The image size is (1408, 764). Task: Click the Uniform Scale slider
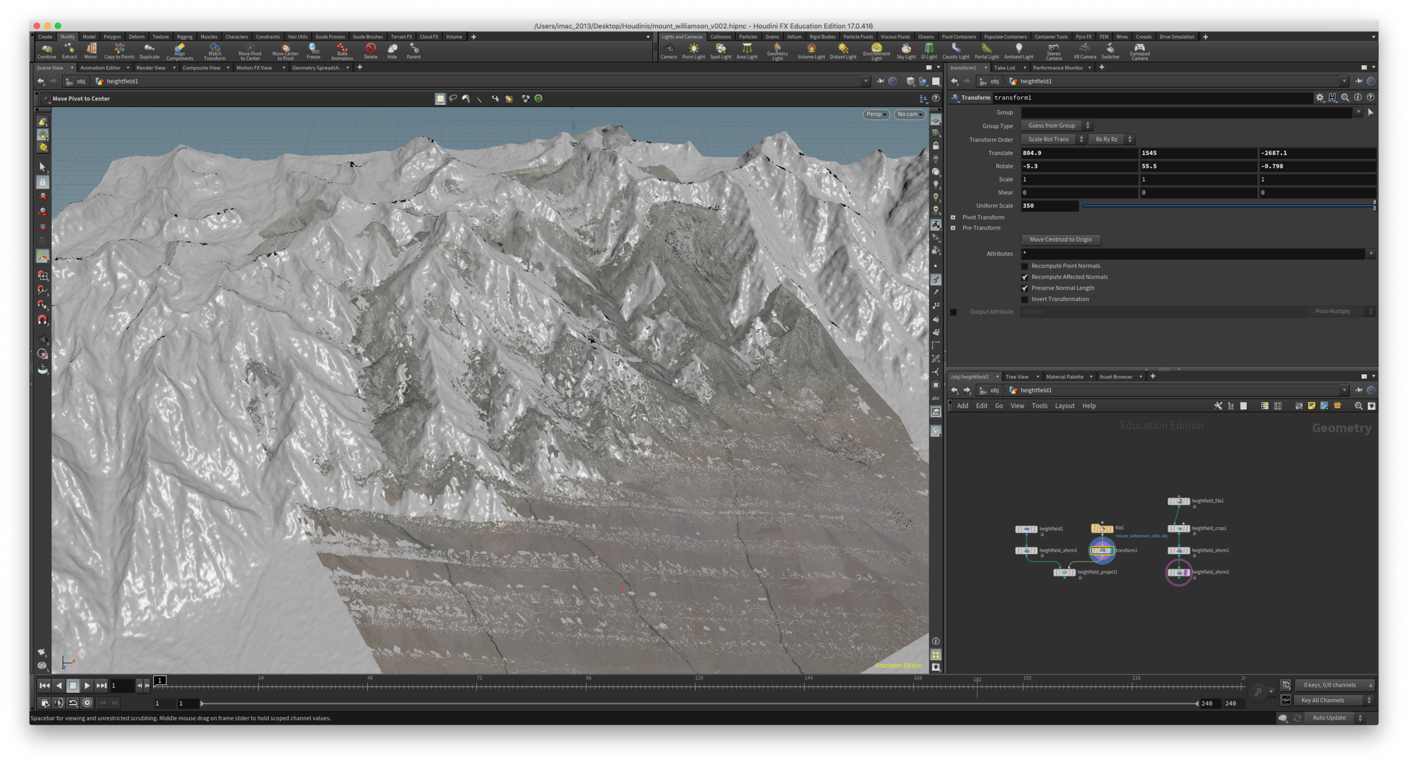coord(1228,206)
